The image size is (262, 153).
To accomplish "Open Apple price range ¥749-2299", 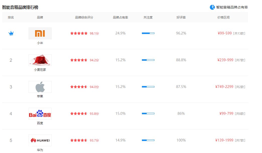I will coord(224,87).
